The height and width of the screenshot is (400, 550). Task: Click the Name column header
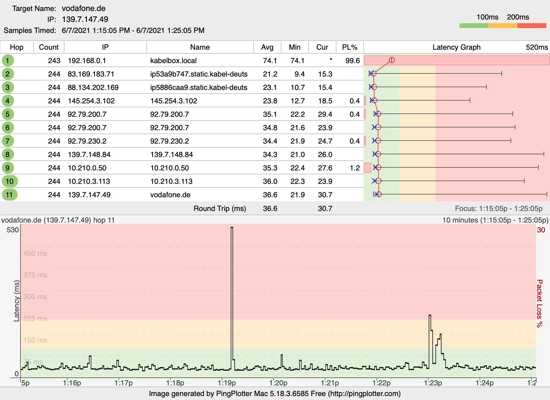[200, 47]
